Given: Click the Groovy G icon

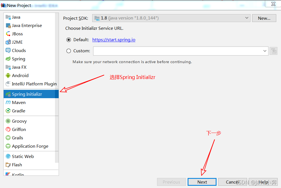Looking at the screenshot, I should point(8,121).
